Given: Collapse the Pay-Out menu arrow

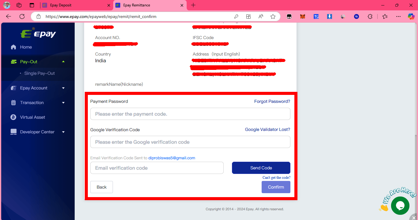Looking at the screenshot, I should coord(63,62).
